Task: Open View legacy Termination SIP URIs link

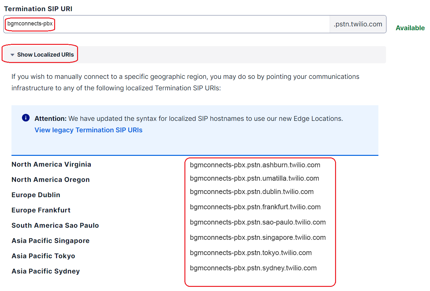Action: [x=89, y=130]
